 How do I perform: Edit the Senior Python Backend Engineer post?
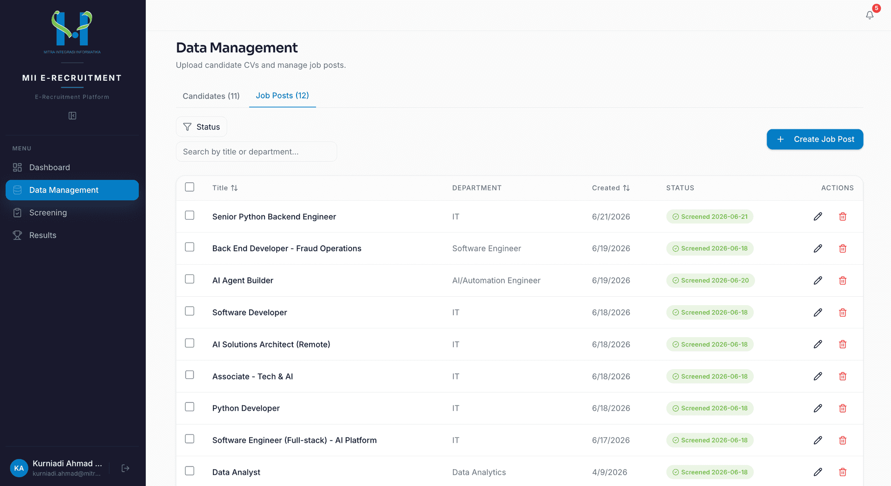[x=818, y=217]
